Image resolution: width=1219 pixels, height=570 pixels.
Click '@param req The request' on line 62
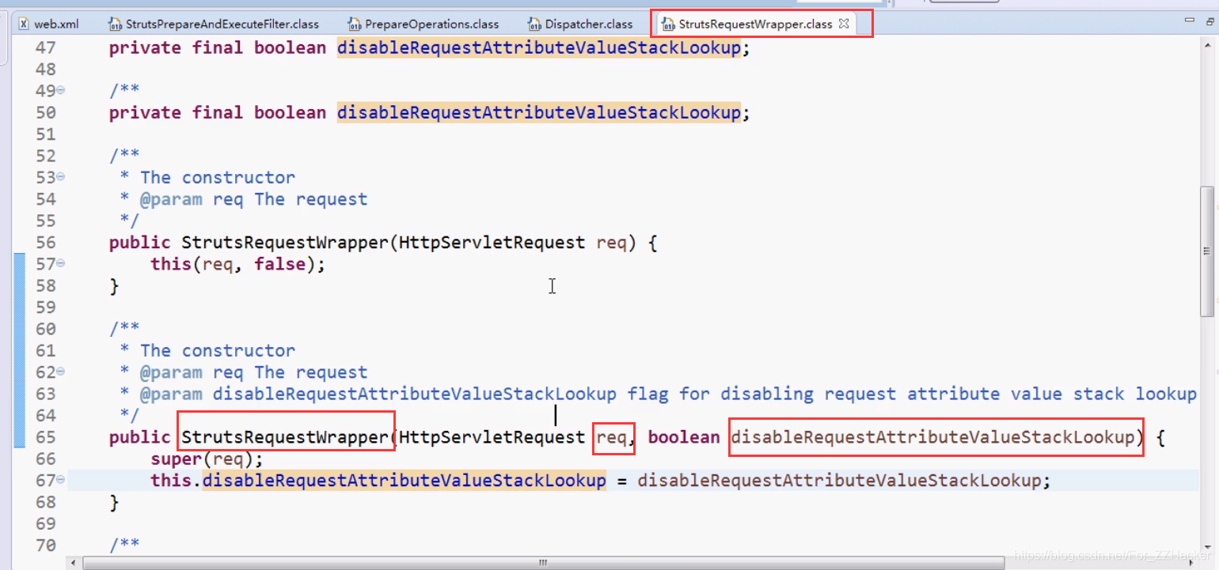[x=253, y=372]
